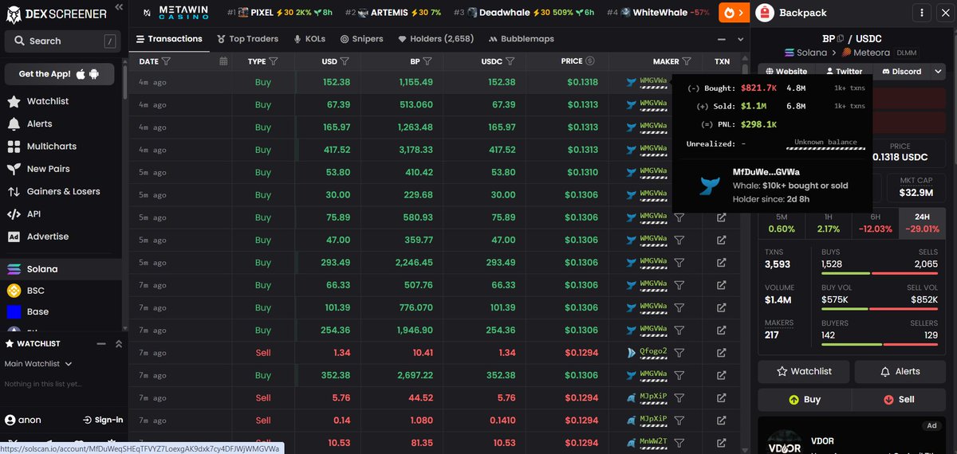Open New Pairs from the sidebar

(x=48, y=169)
